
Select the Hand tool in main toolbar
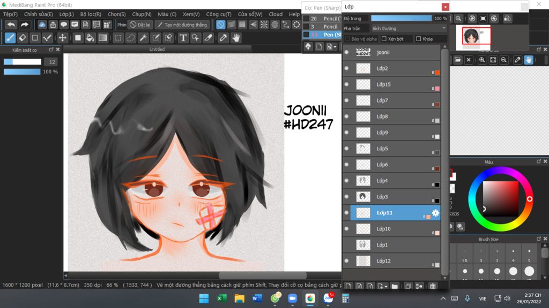point(236,38)
